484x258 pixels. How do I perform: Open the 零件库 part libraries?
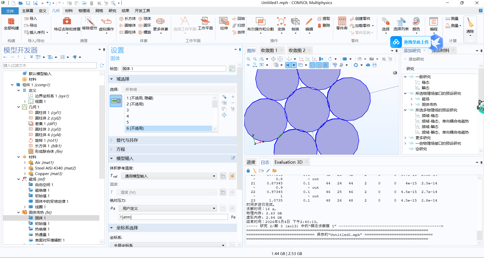pos(342,24)
